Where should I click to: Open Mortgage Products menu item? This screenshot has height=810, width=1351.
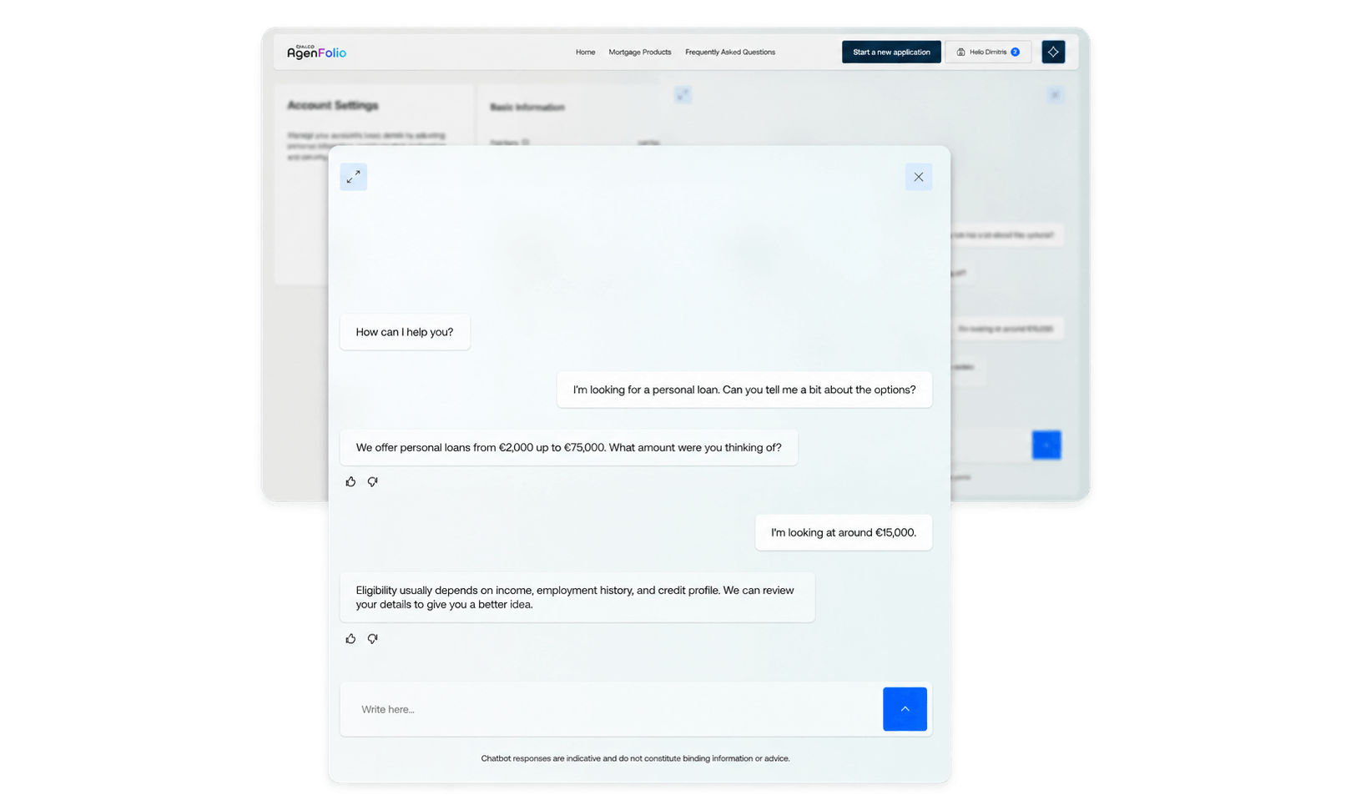(640, 52)
